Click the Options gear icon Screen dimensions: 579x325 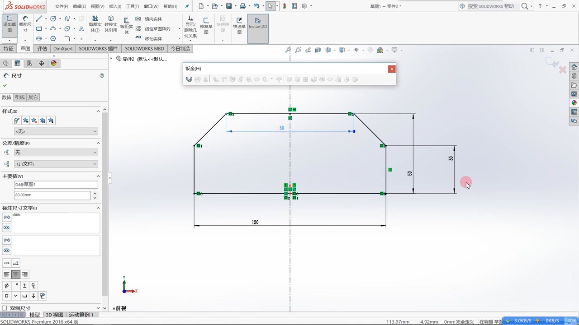(x=304, y=6)
